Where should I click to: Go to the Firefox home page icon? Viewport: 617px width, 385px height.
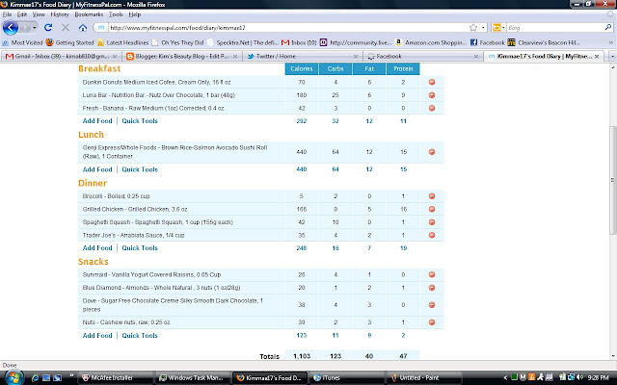coord(82,28)
